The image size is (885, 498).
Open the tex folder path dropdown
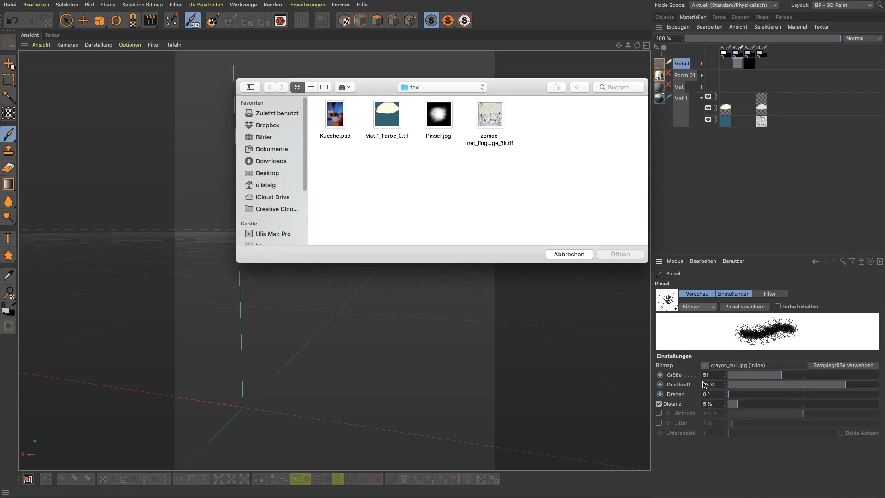tap(442, 87)
